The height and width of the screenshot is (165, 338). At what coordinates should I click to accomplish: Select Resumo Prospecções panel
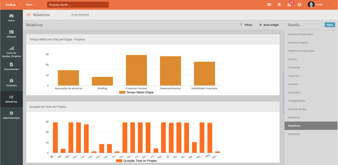coord(300,34)
